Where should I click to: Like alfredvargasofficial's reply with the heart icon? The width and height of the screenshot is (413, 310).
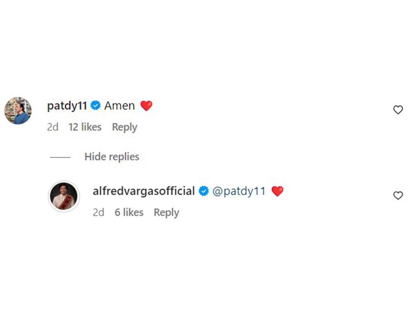pyautogui.click(x=398, y=196)
